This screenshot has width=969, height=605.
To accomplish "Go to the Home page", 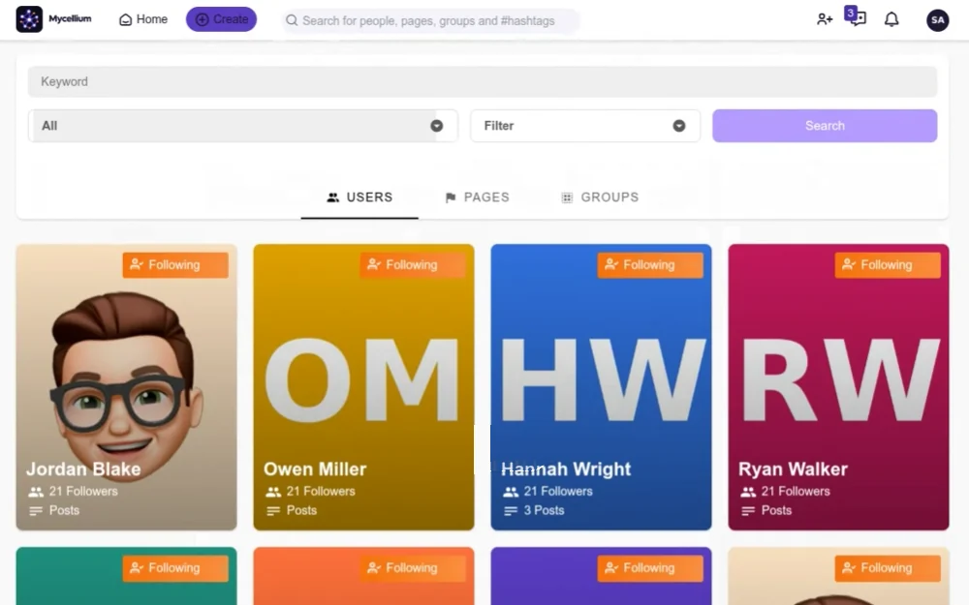I will click(x=142, y=19).
